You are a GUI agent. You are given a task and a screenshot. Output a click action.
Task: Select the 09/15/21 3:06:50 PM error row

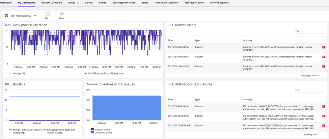pyautogui.click(x=246, y=48)
